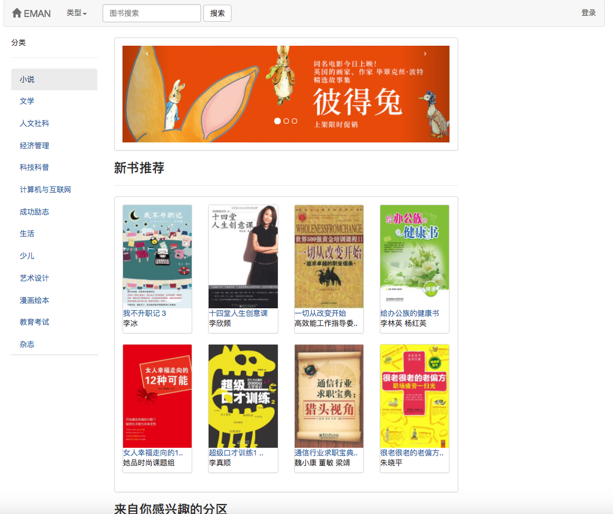
Task: Click the 给办公族的健康书 title link
Action: [x=410, y=313]
